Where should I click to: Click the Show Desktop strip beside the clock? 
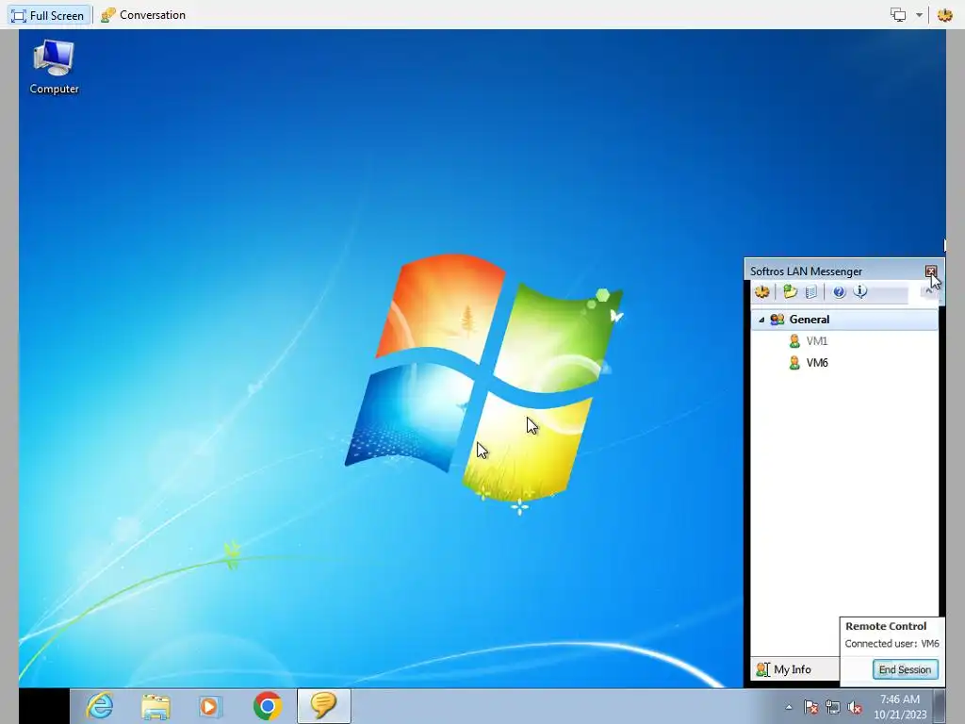click(x=940, y=706)
